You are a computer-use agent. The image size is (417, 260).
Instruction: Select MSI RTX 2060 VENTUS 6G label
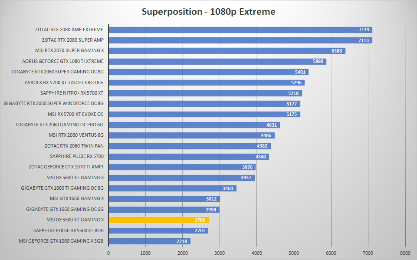76,135
